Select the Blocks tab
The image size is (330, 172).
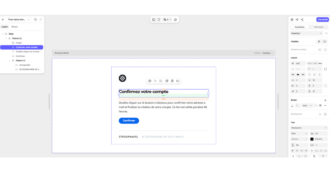(15, 27)
